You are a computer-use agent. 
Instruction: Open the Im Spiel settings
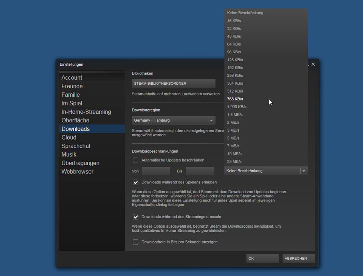tap(92, 104)
